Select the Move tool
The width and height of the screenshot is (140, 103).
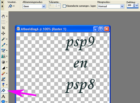click(3, 33)
